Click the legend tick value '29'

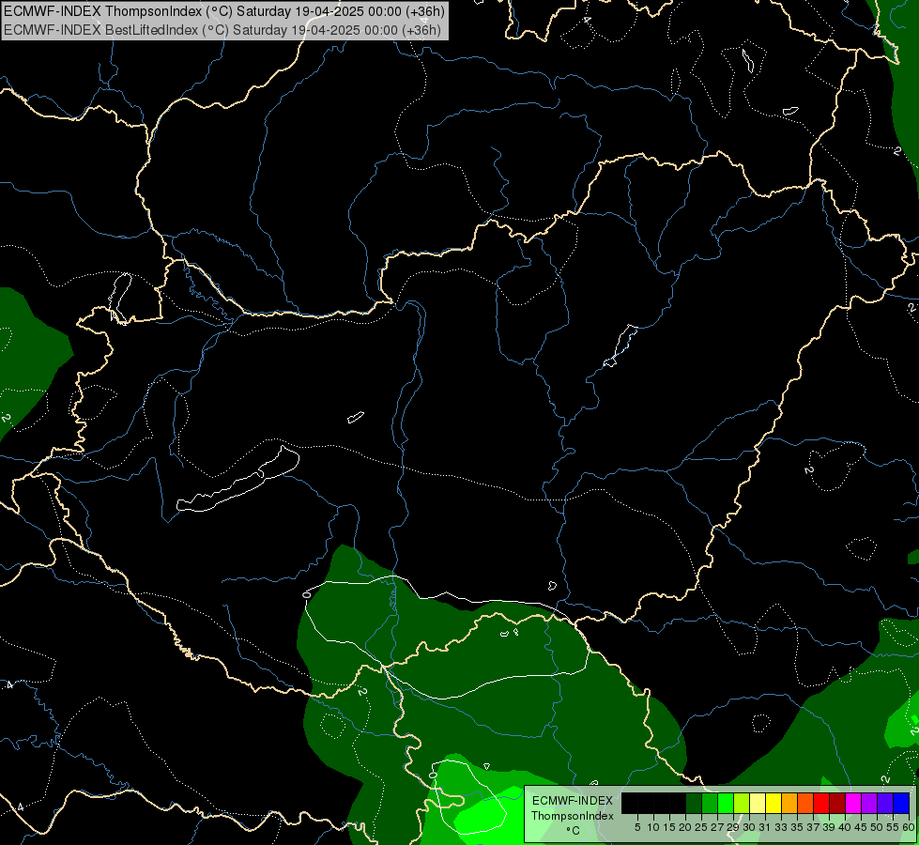pos(732,827)
